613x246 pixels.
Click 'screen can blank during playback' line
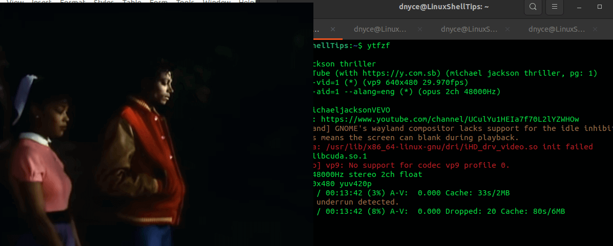click(x=416, y=138)
